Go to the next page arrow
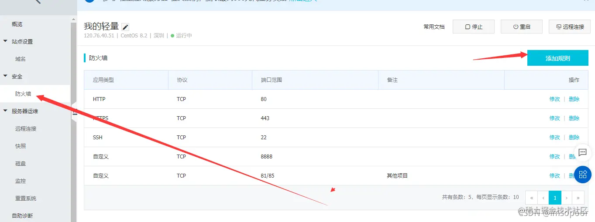 (x=567, y=197)
